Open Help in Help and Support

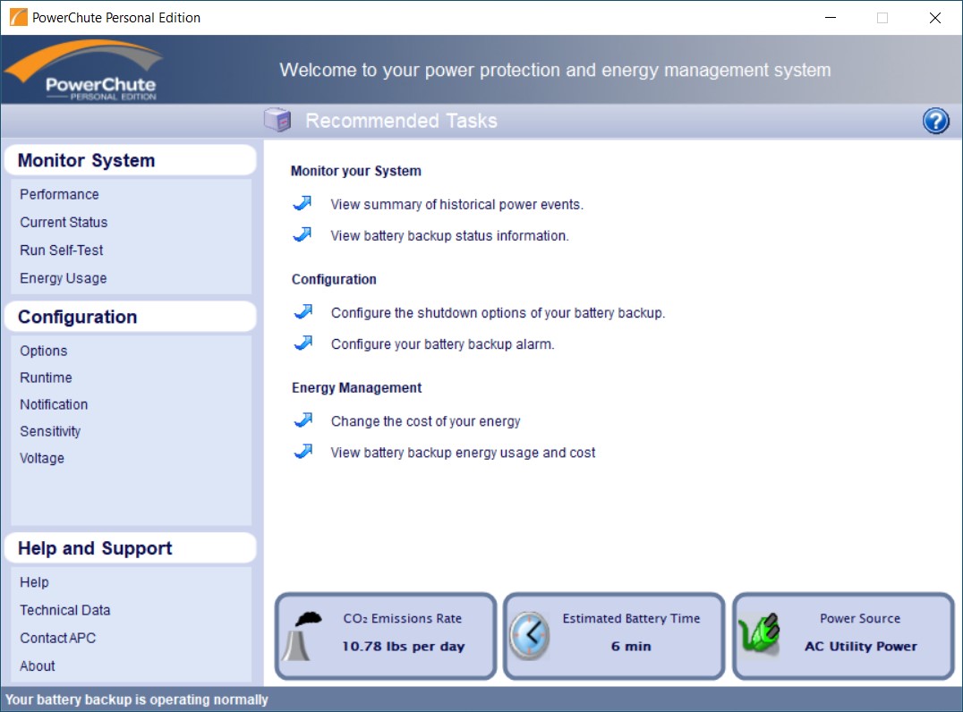click(x=34, y=582)
